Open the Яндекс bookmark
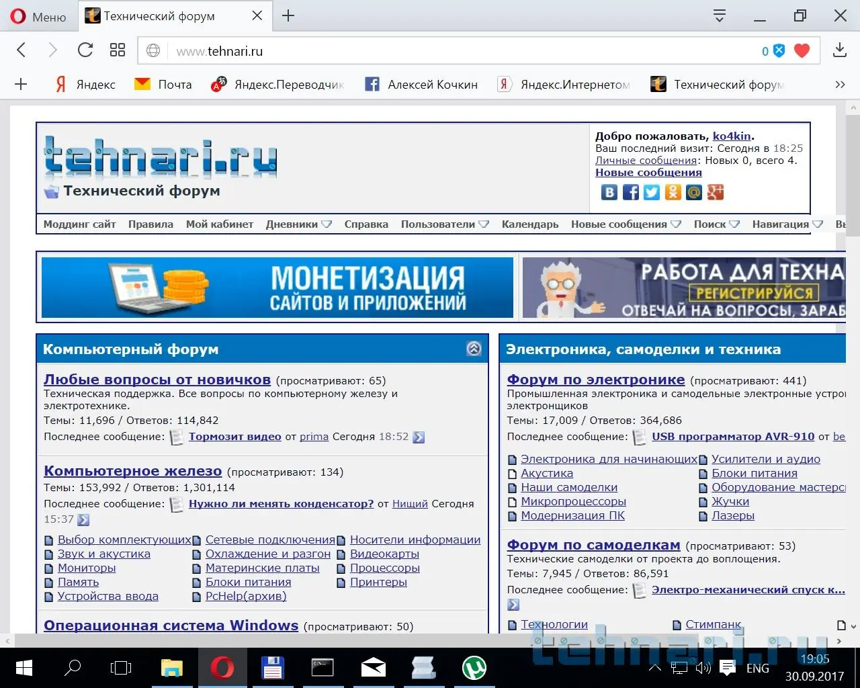Screen dimensions: 860x688 [85, 84]
